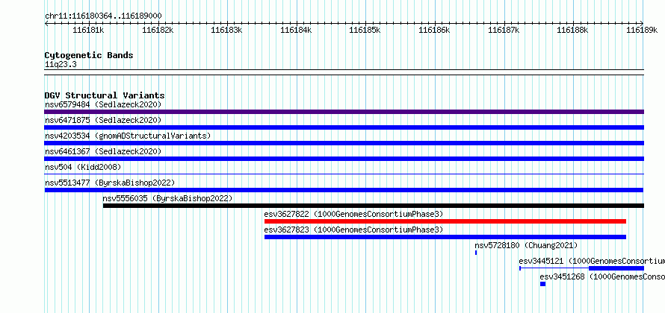Open nsv4203534 (gnomADStructuralVariants) label
Viewport: 665px width, 313px height.
click(128, 136)
